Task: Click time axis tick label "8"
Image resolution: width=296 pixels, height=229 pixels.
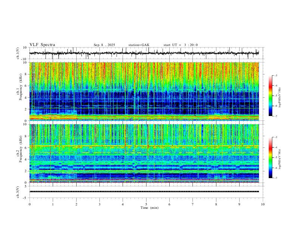Action: [x=216, y=204]
